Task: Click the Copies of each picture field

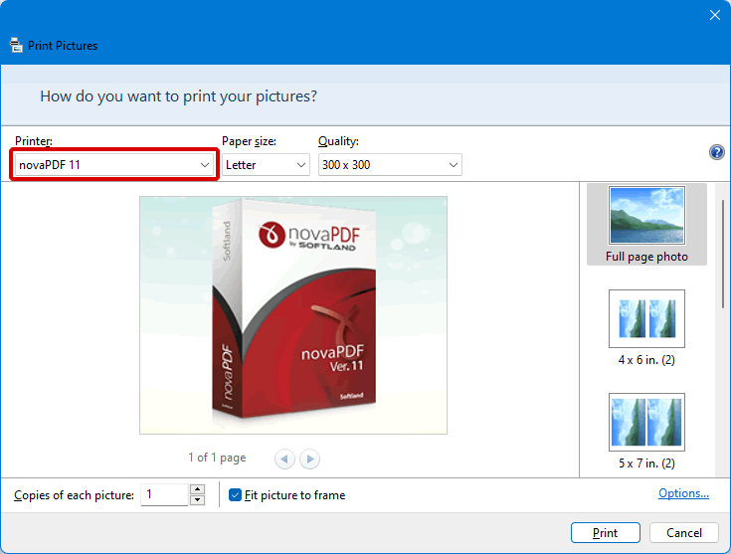Action: [164, 494]
